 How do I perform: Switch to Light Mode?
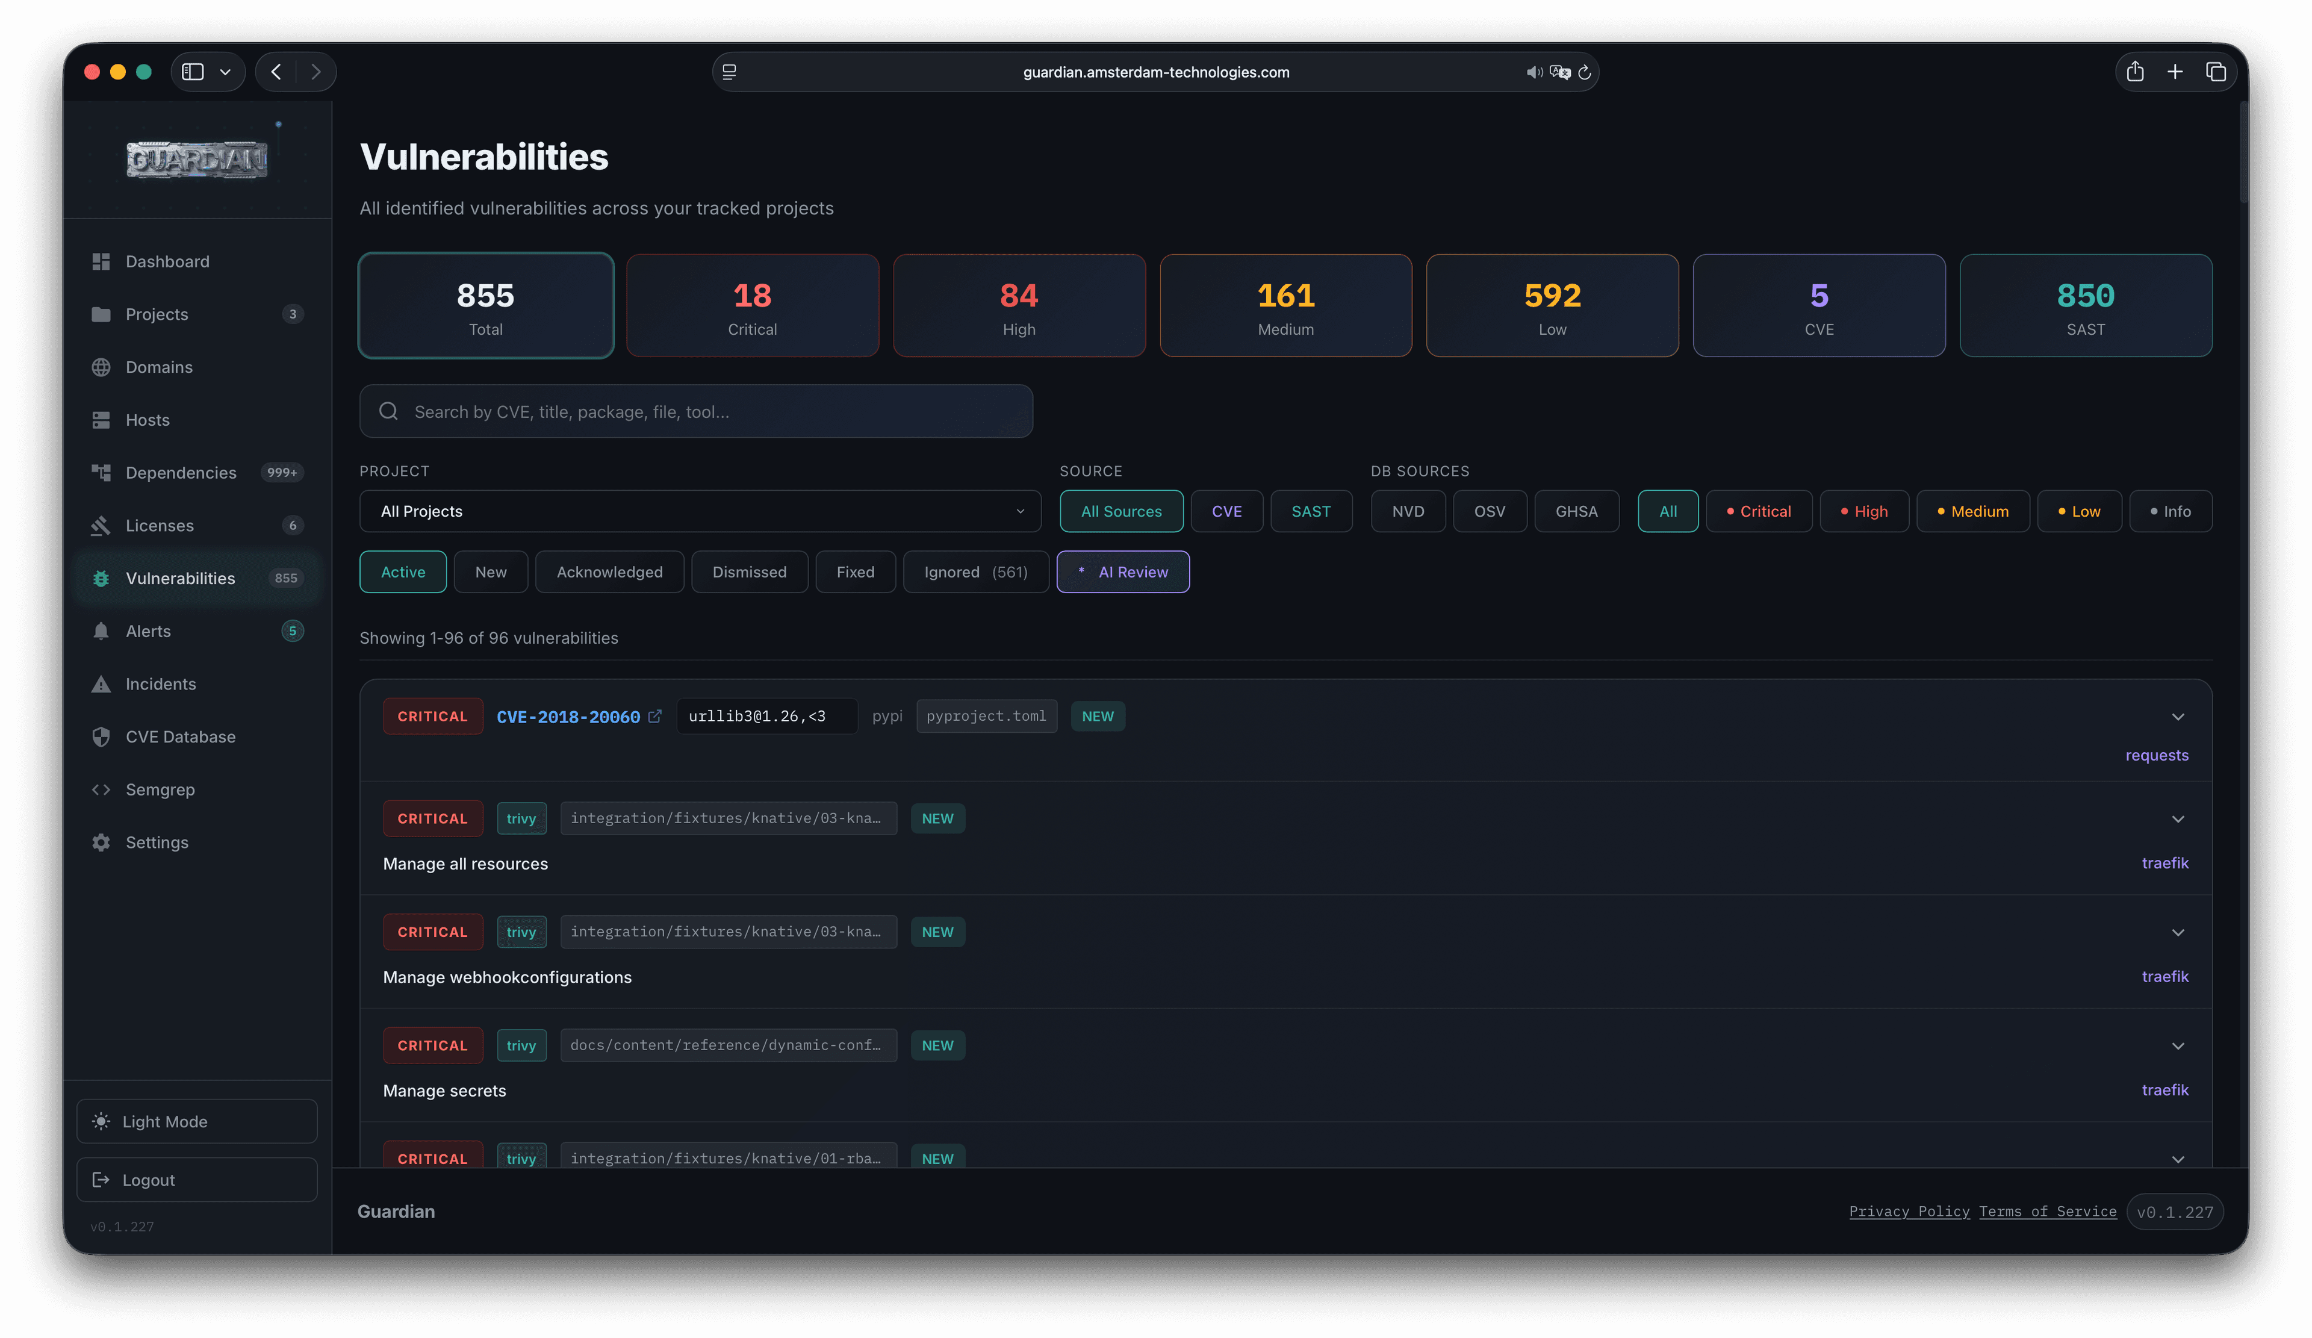197,1121
